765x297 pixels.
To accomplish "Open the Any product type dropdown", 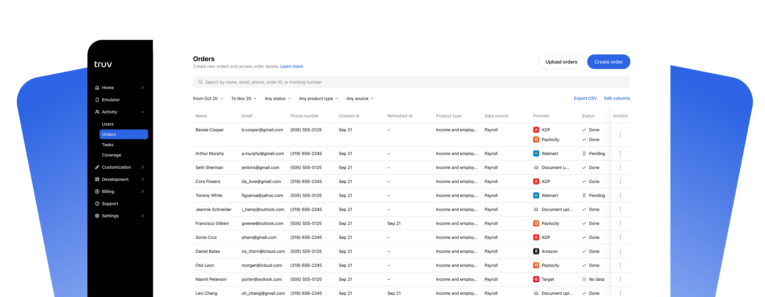I will [x=318, y=99].
